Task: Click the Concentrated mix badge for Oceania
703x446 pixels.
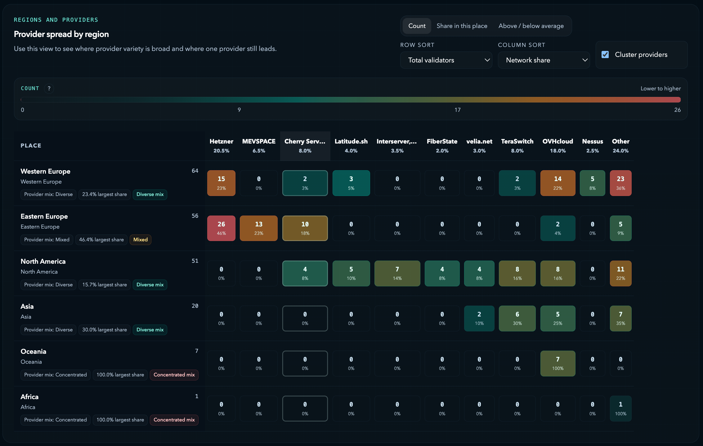Action: coord(174,375)
